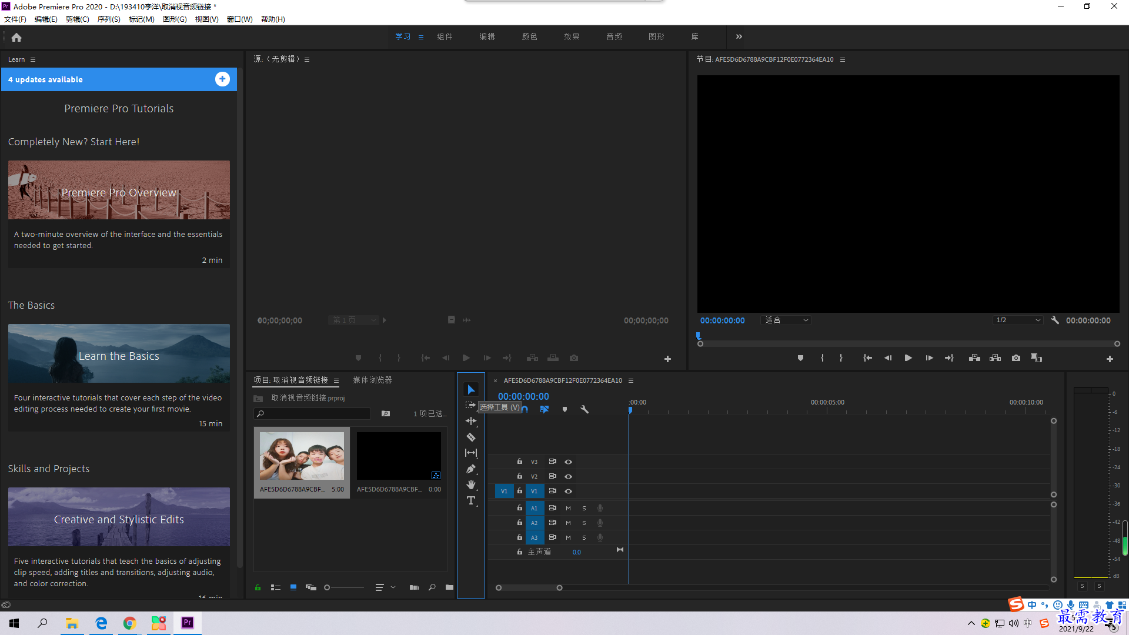
Task: Click the Extract button in Program monitor
Action: click(995, 358)
